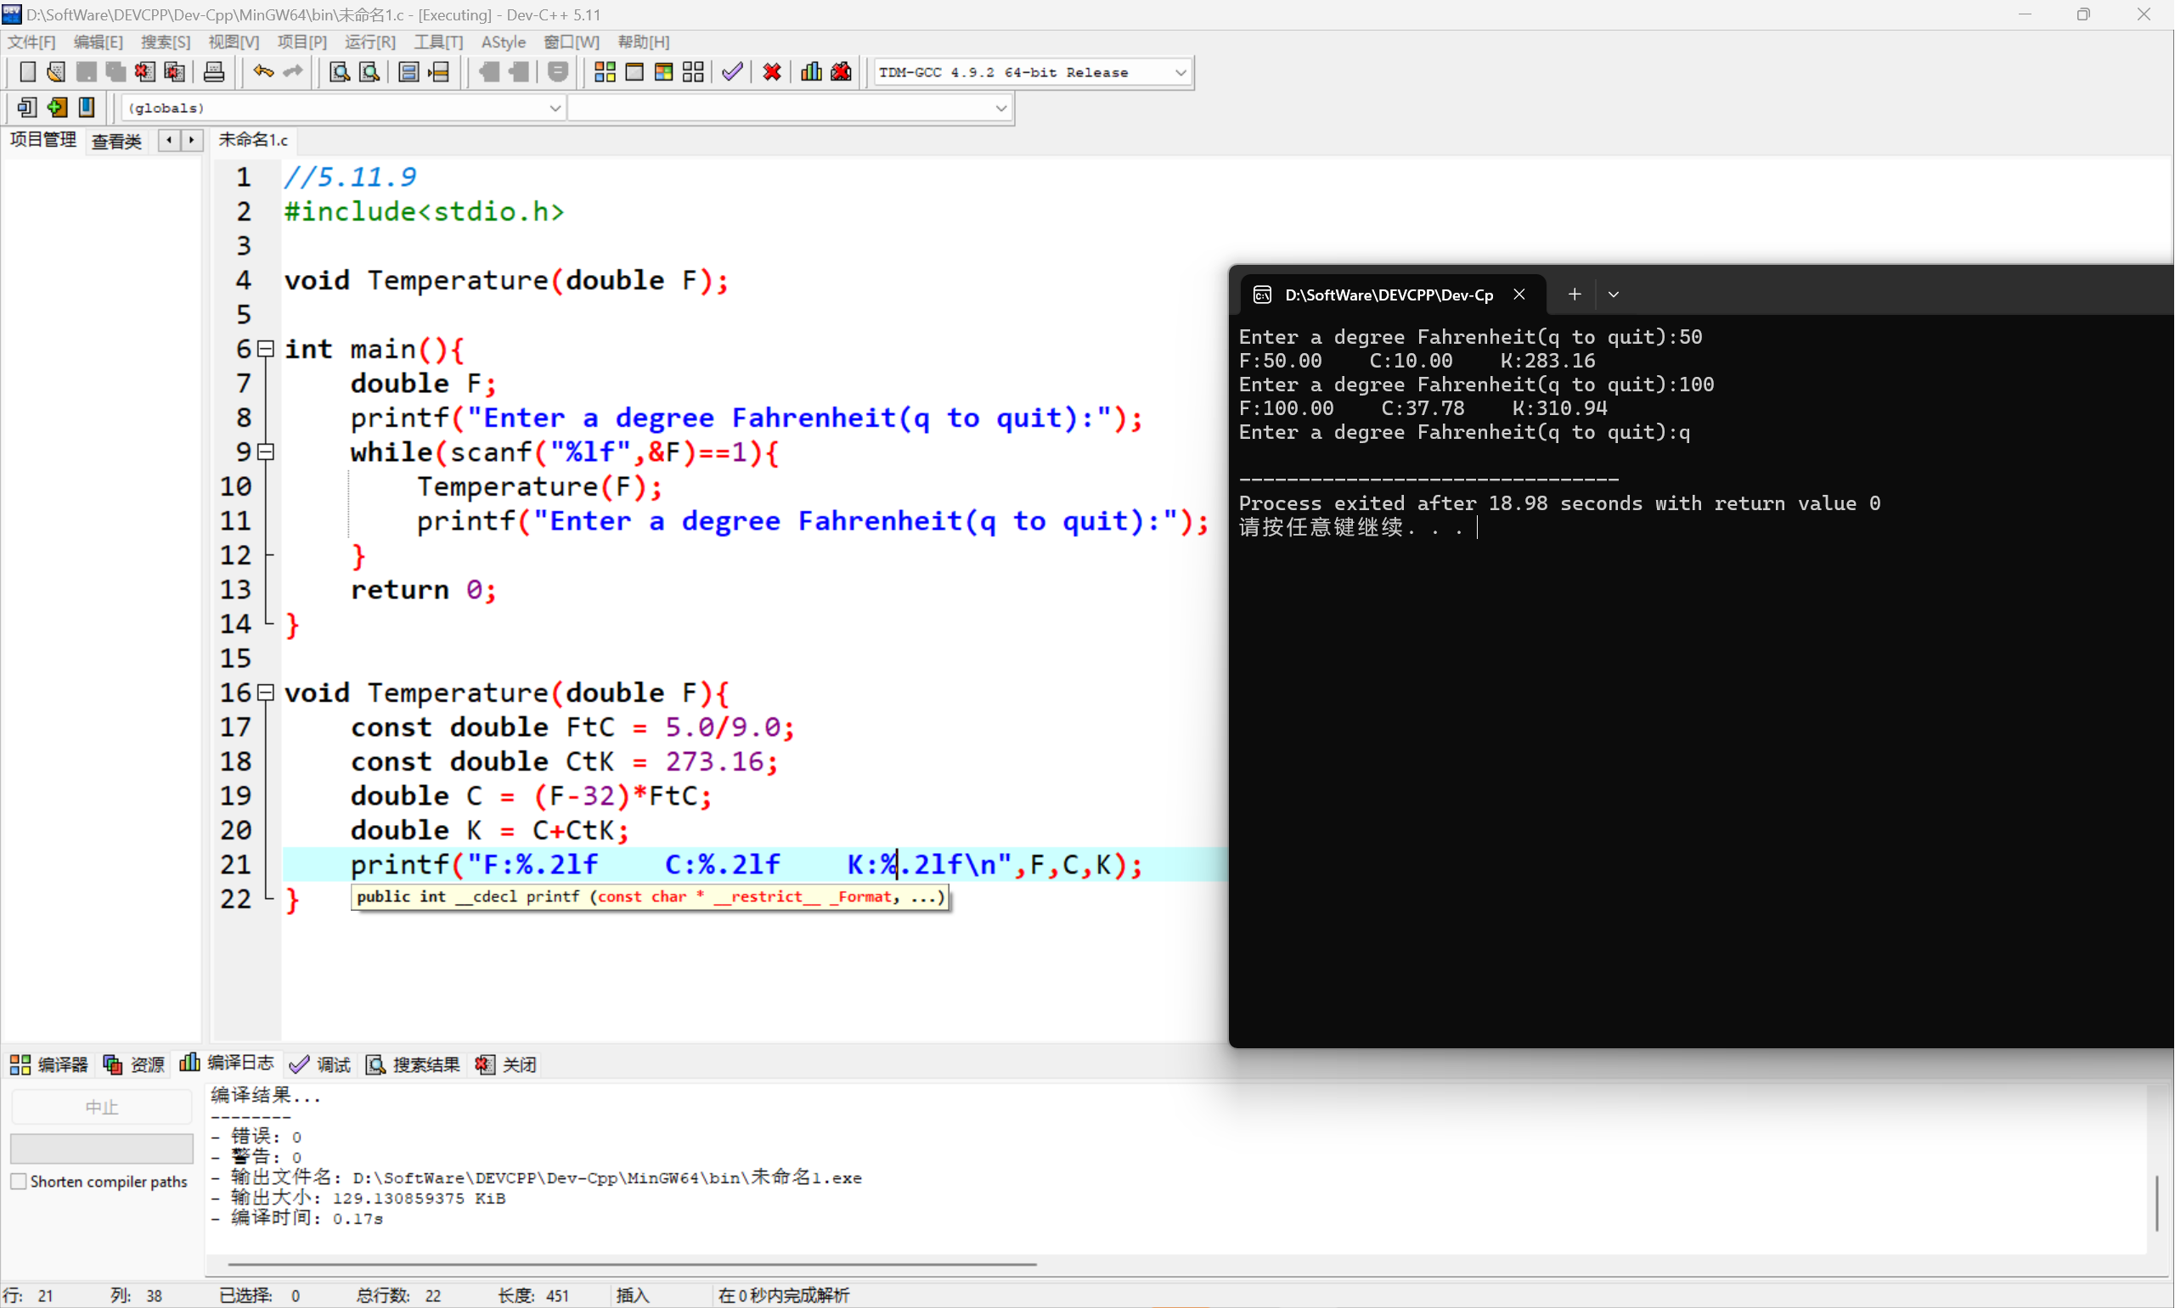
Task: Click the red X stop execution icon
Action: [772, 72]
